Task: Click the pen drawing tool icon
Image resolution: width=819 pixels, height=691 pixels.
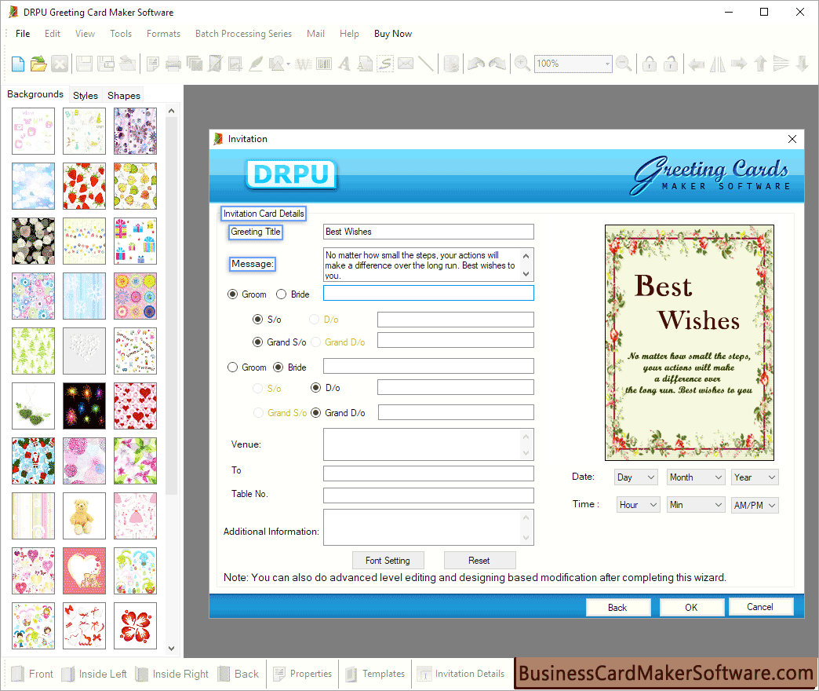Action: 256,64
